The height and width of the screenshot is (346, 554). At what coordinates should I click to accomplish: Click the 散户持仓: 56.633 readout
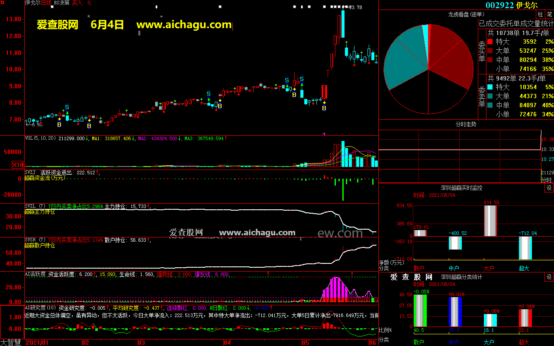coord(126,240)
